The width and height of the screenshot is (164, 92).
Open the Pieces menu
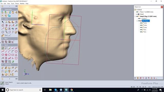(x=17, y=4)
